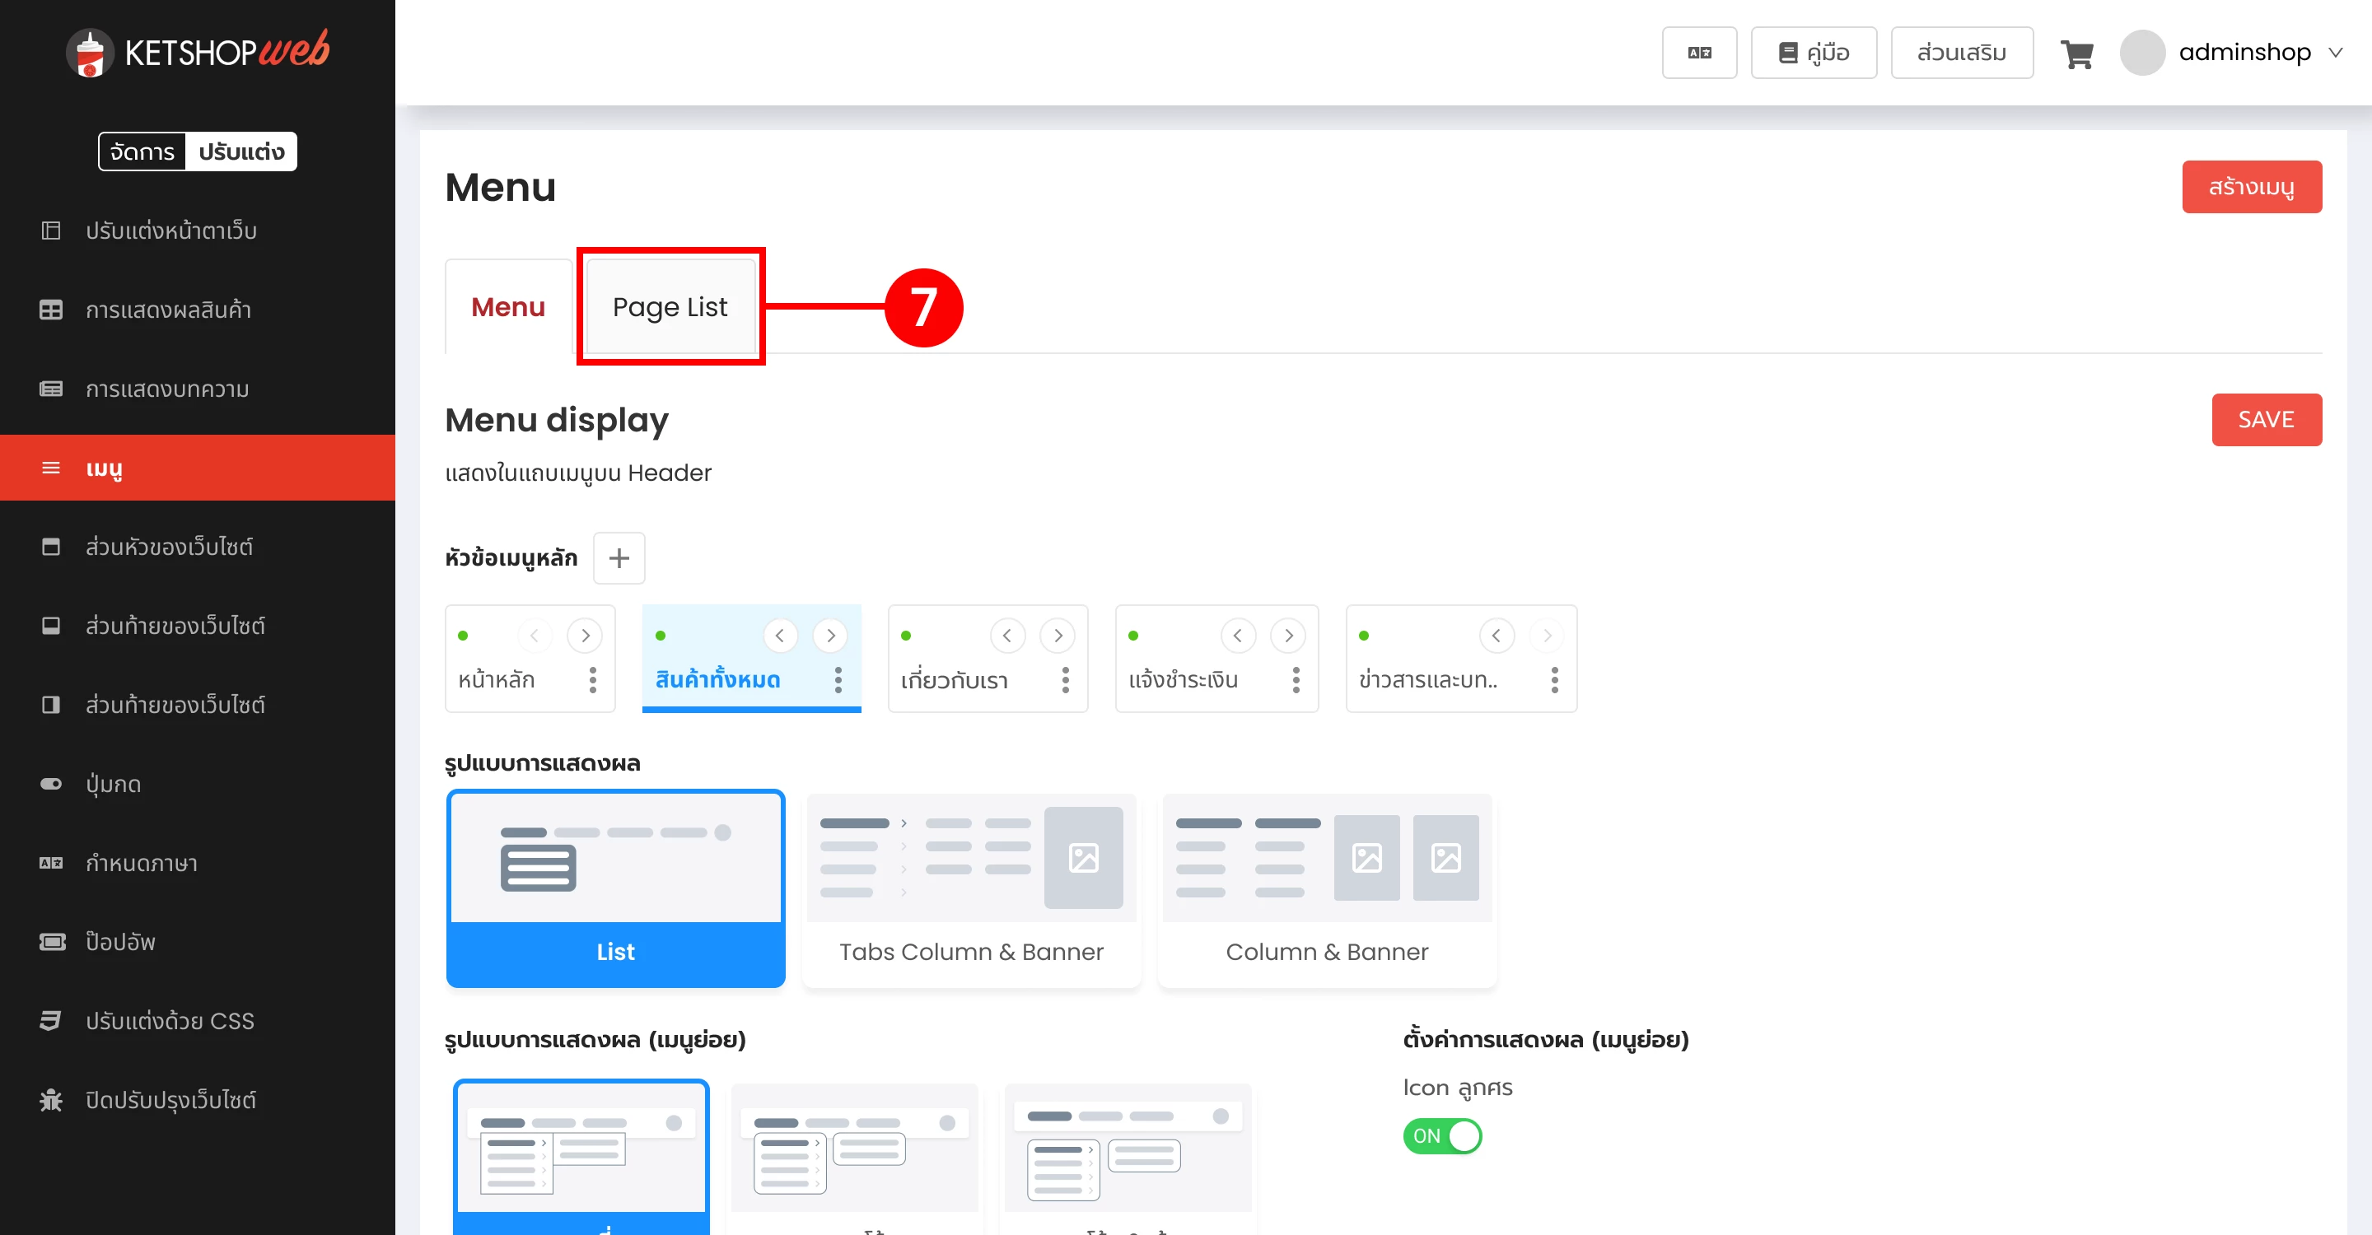Move สินค้าทั้งหมด right with arrow
Viewport: 2372px width, 1235px height.
click(830, 635)
